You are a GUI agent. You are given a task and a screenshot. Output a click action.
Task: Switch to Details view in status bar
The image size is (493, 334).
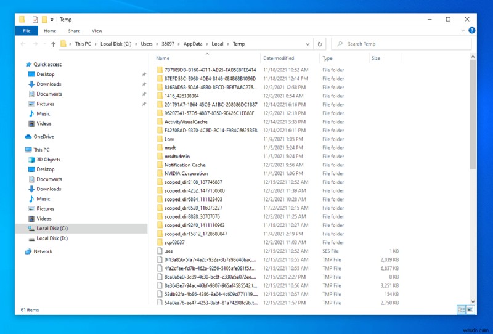pyautogui.click(x=461, y=310)
